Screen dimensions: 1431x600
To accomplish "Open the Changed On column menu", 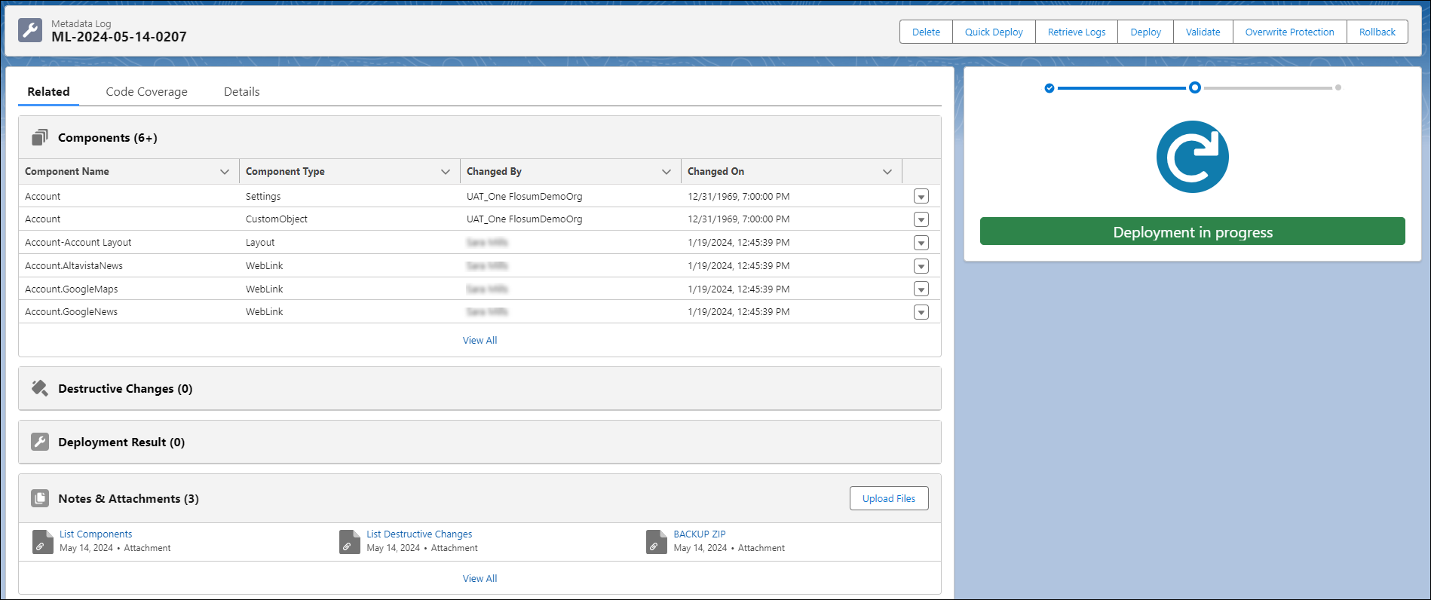I will (x=887, y=172).
